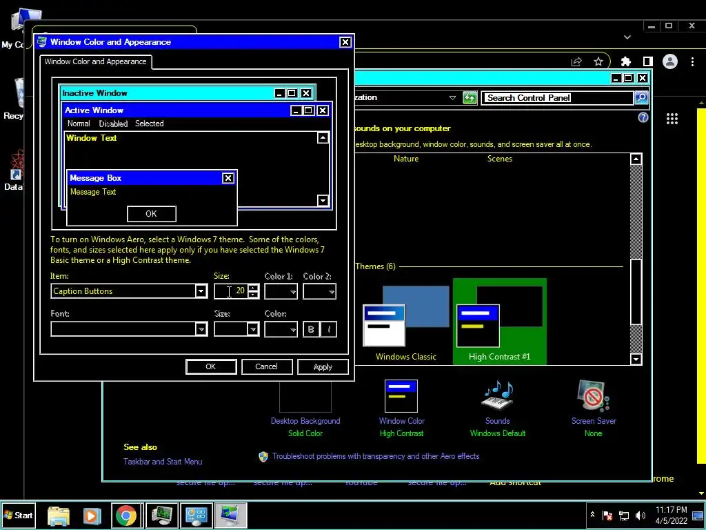Click the Control Panel search magnifier icon

(641, 98)
